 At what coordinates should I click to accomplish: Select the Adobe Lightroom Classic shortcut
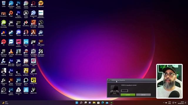point(11,91)
